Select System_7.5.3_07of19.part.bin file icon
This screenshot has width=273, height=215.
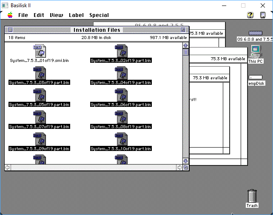(40, 117)
